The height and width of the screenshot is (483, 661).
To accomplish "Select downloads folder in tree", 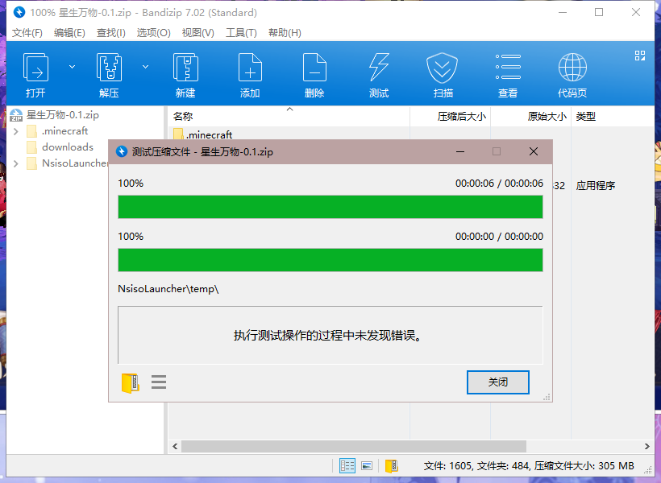I will tap(68, 147).
